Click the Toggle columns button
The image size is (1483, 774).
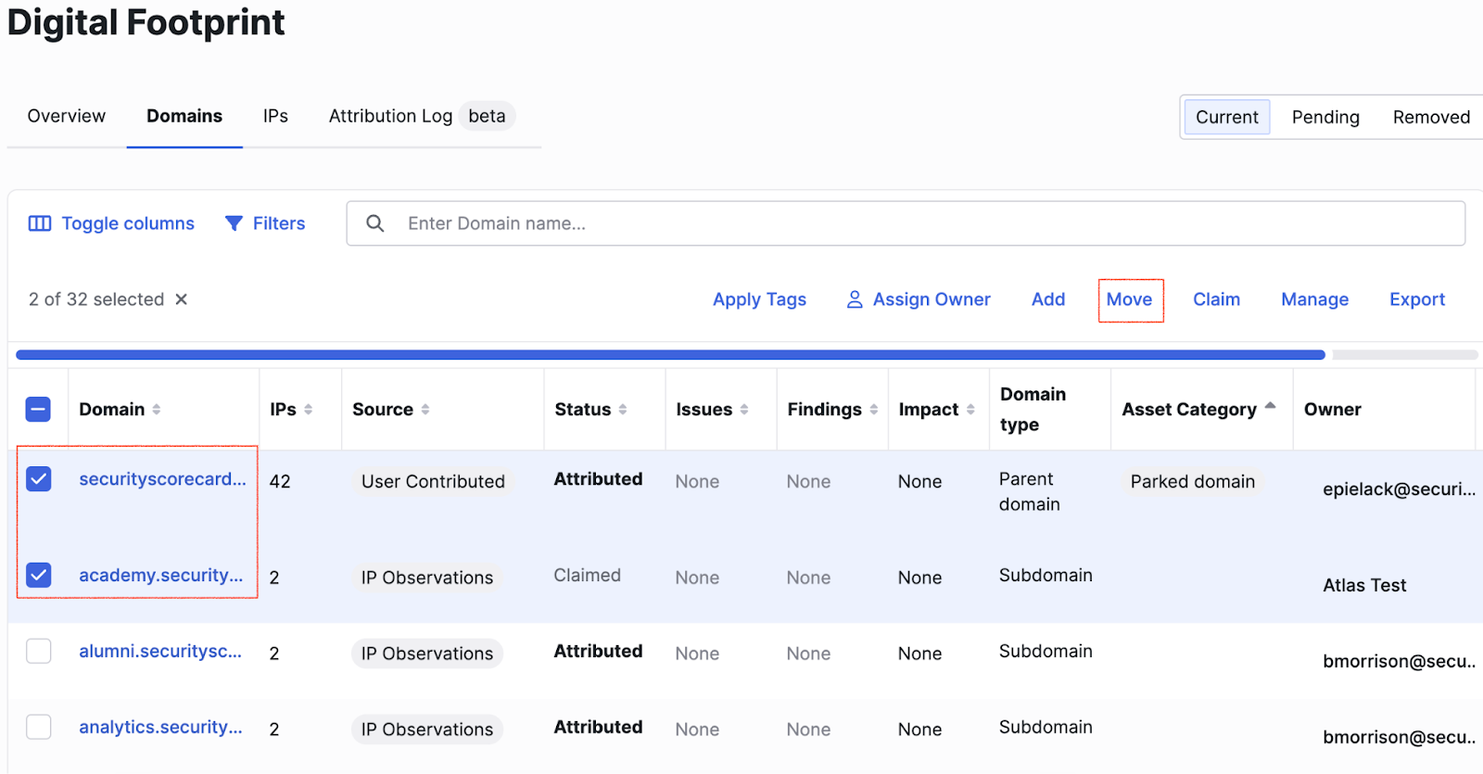pyautogui.click(x=111, y=223)
